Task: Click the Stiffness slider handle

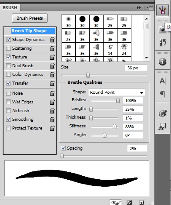Action: click(114, 126)
